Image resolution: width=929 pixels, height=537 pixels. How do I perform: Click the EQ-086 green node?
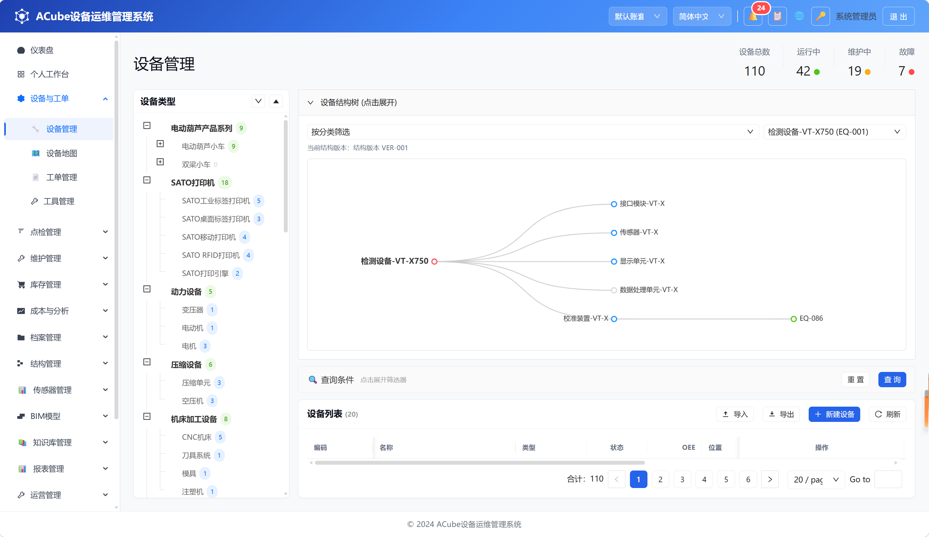794,319
